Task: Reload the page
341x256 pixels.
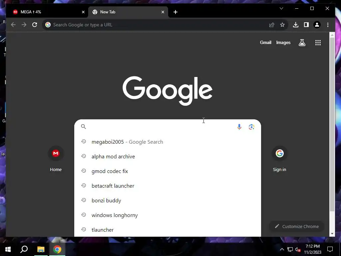Action: coord(35,25)
